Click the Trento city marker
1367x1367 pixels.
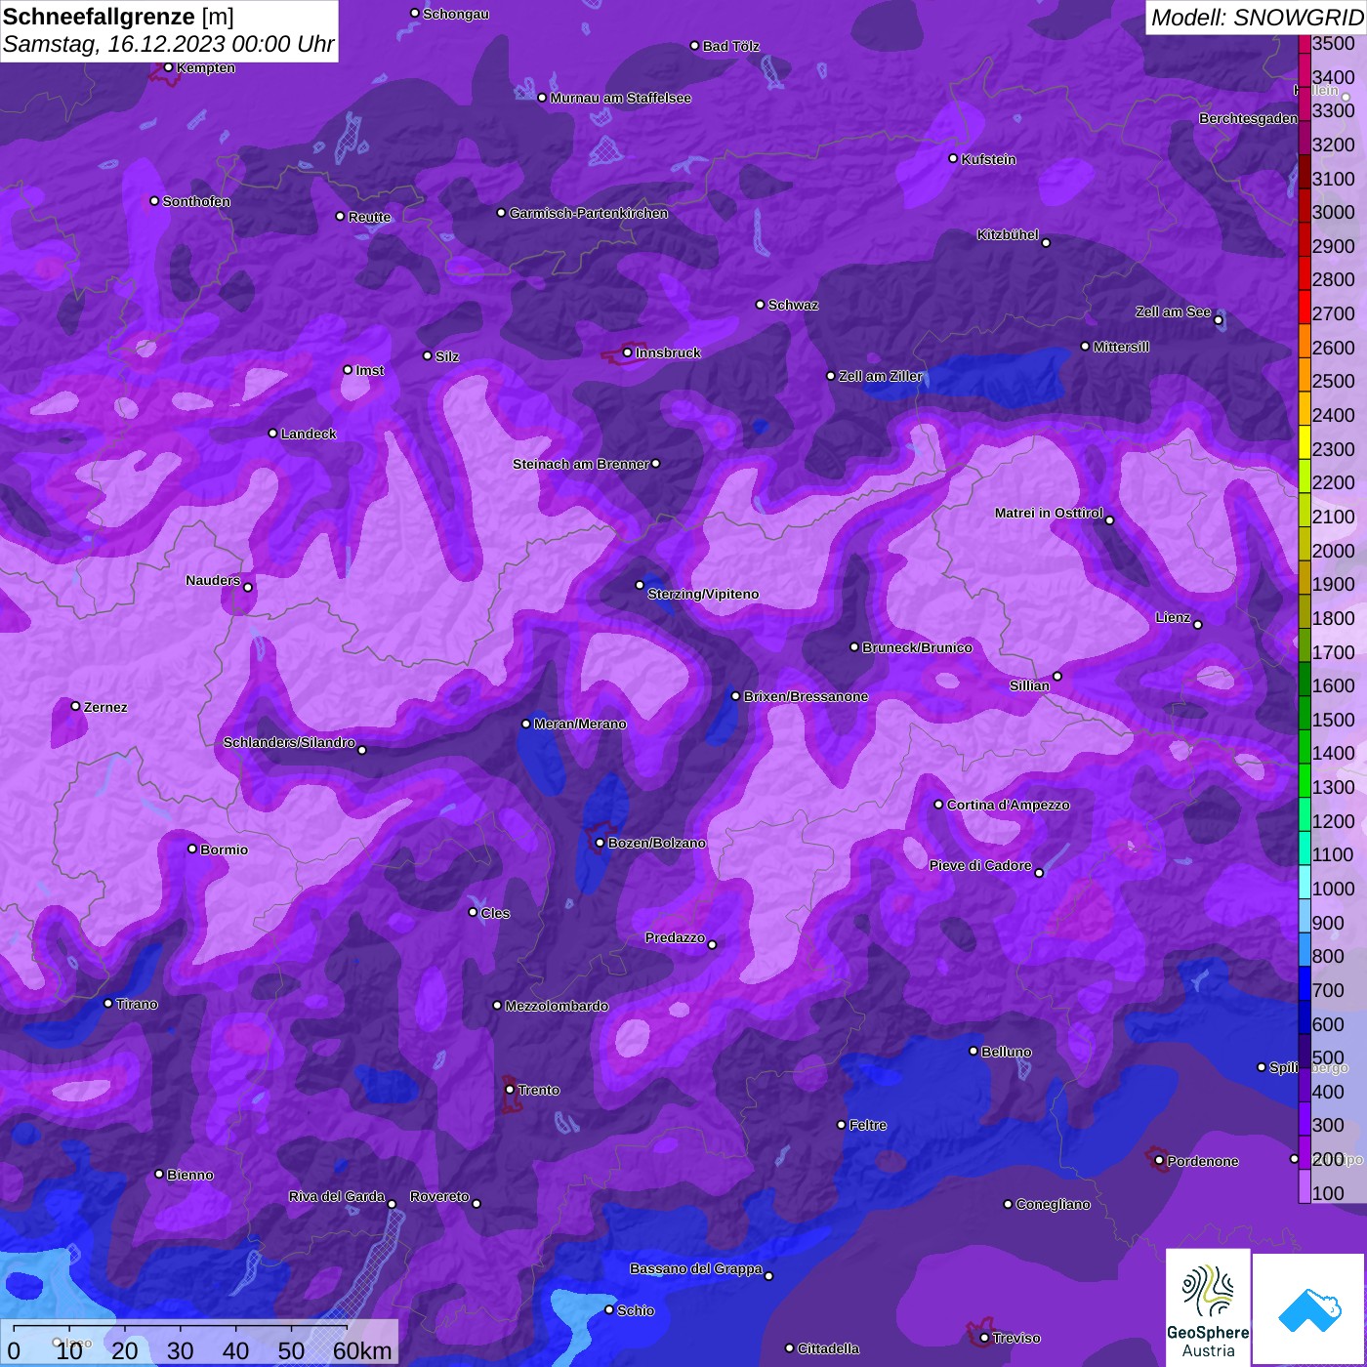510,1090
